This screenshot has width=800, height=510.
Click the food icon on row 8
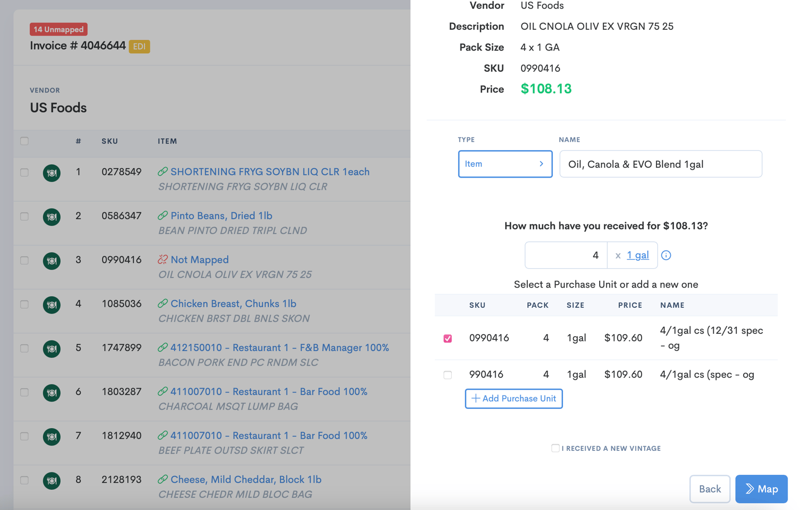[52, 480]
